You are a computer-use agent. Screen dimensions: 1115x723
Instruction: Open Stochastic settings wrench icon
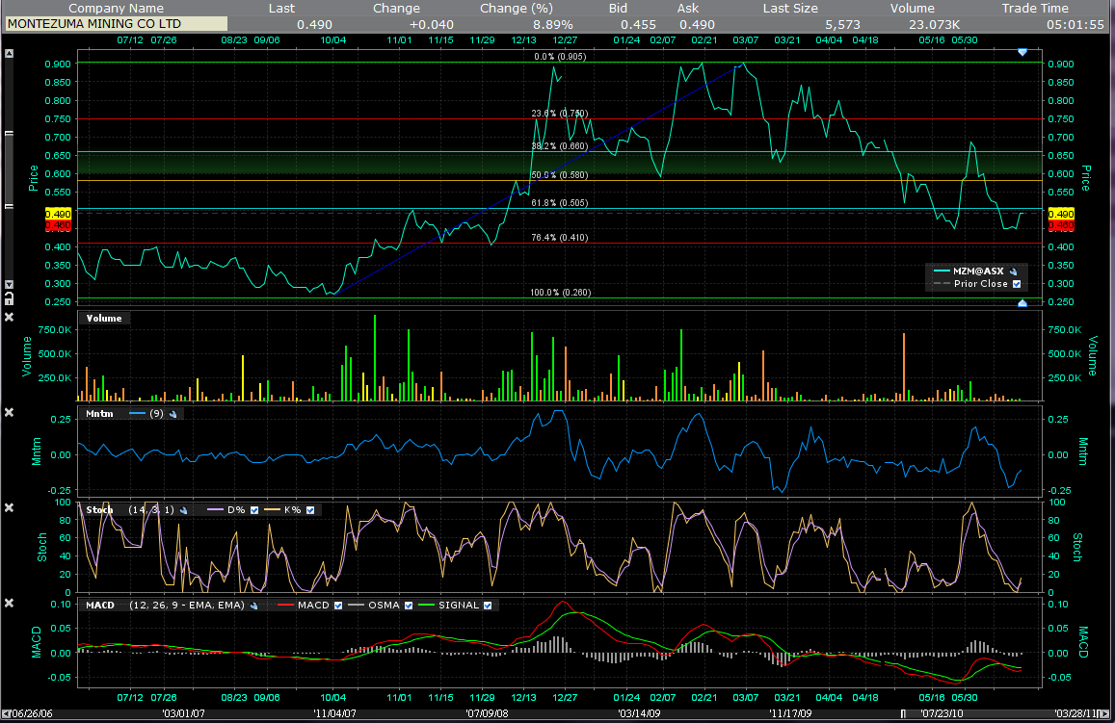(x=182, y=510)
